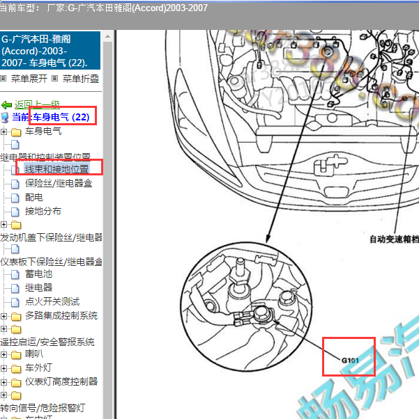Click folder icon above 遥控启运/安全警报系统
Image resolution: width=419 pixels, height=419 pixels.
16,329
